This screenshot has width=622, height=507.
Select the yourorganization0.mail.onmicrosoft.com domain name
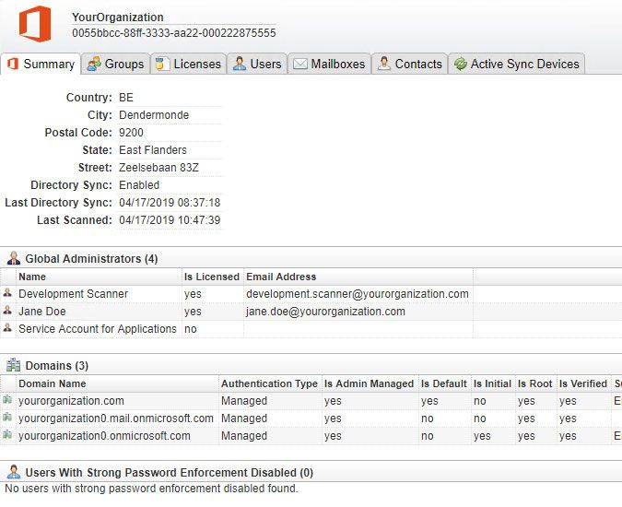point(116,419)
